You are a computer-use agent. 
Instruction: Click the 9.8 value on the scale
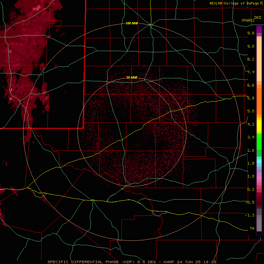click(251, 33)
